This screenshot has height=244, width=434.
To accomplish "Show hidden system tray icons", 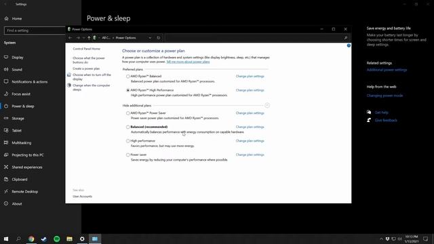I will [381, 239].
